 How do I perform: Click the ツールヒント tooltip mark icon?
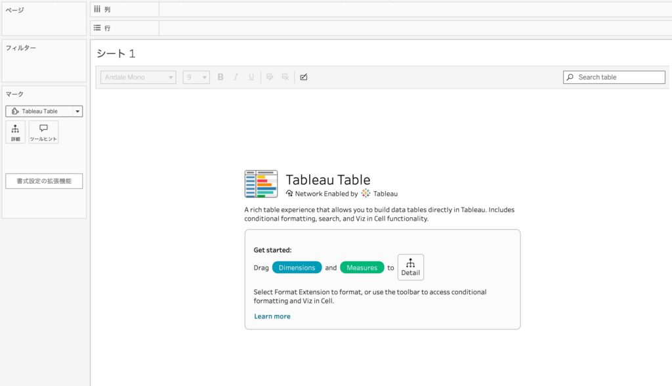tap(43, 132)
